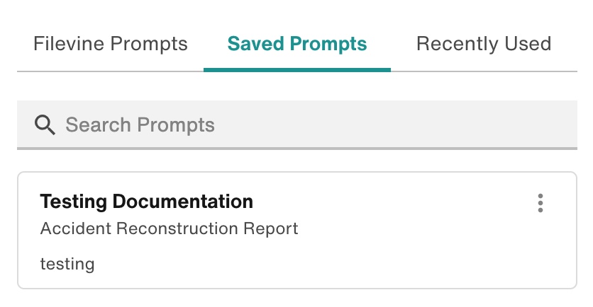593x307 pixels.
Task: Select the Saved Prompts tab
Action: click(x=297, y=44)
